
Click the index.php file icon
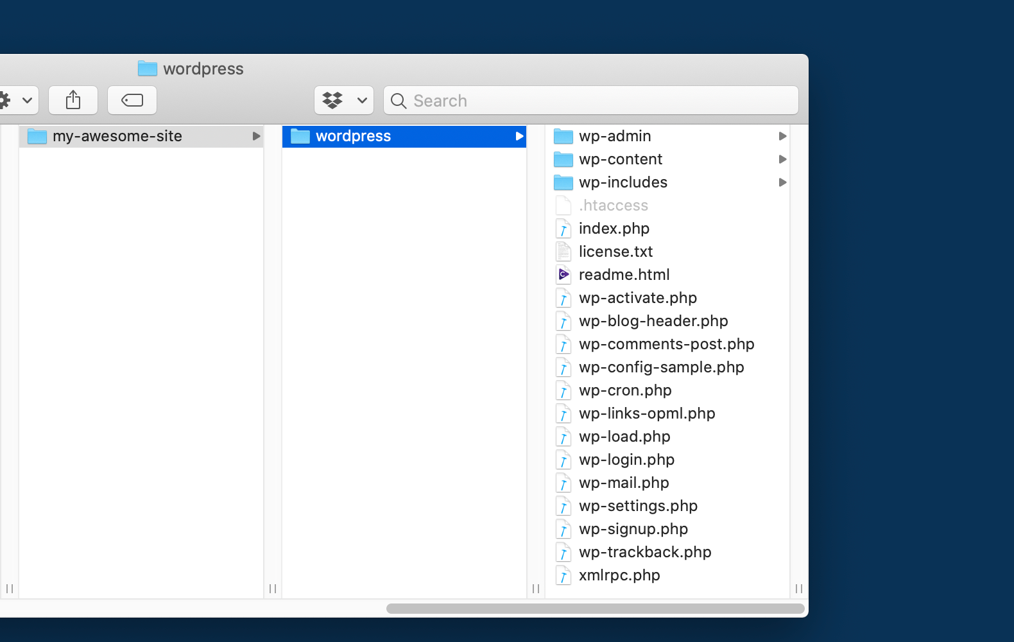[x=563, y=229]
